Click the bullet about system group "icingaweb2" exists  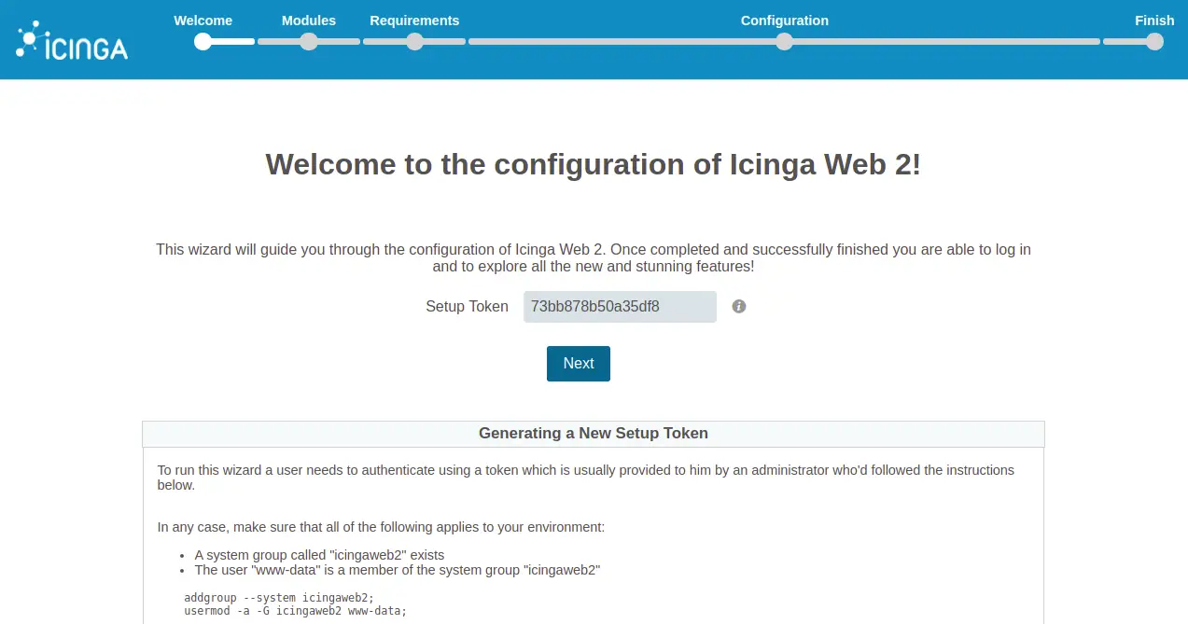click(319, 555)
